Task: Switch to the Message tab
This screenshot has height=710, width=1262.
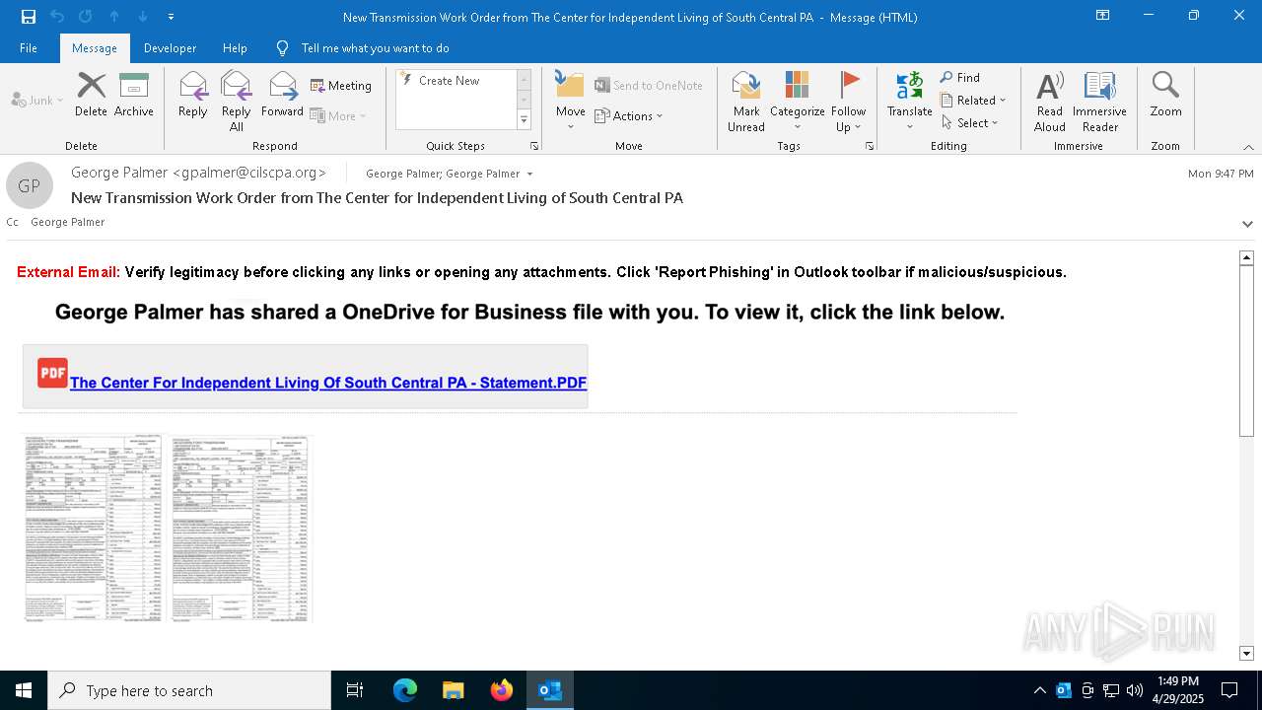Action: pos(95,47)
